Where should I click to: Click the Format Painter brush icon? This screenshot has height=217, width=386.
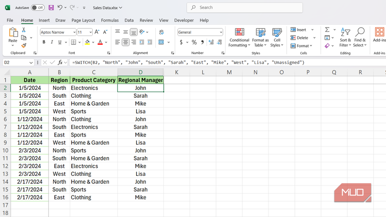pos(24,46)
